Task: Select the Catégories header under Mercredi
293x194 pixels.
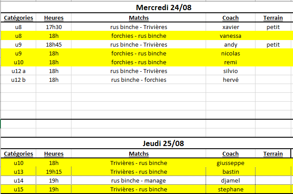Action: pos(19,18)
